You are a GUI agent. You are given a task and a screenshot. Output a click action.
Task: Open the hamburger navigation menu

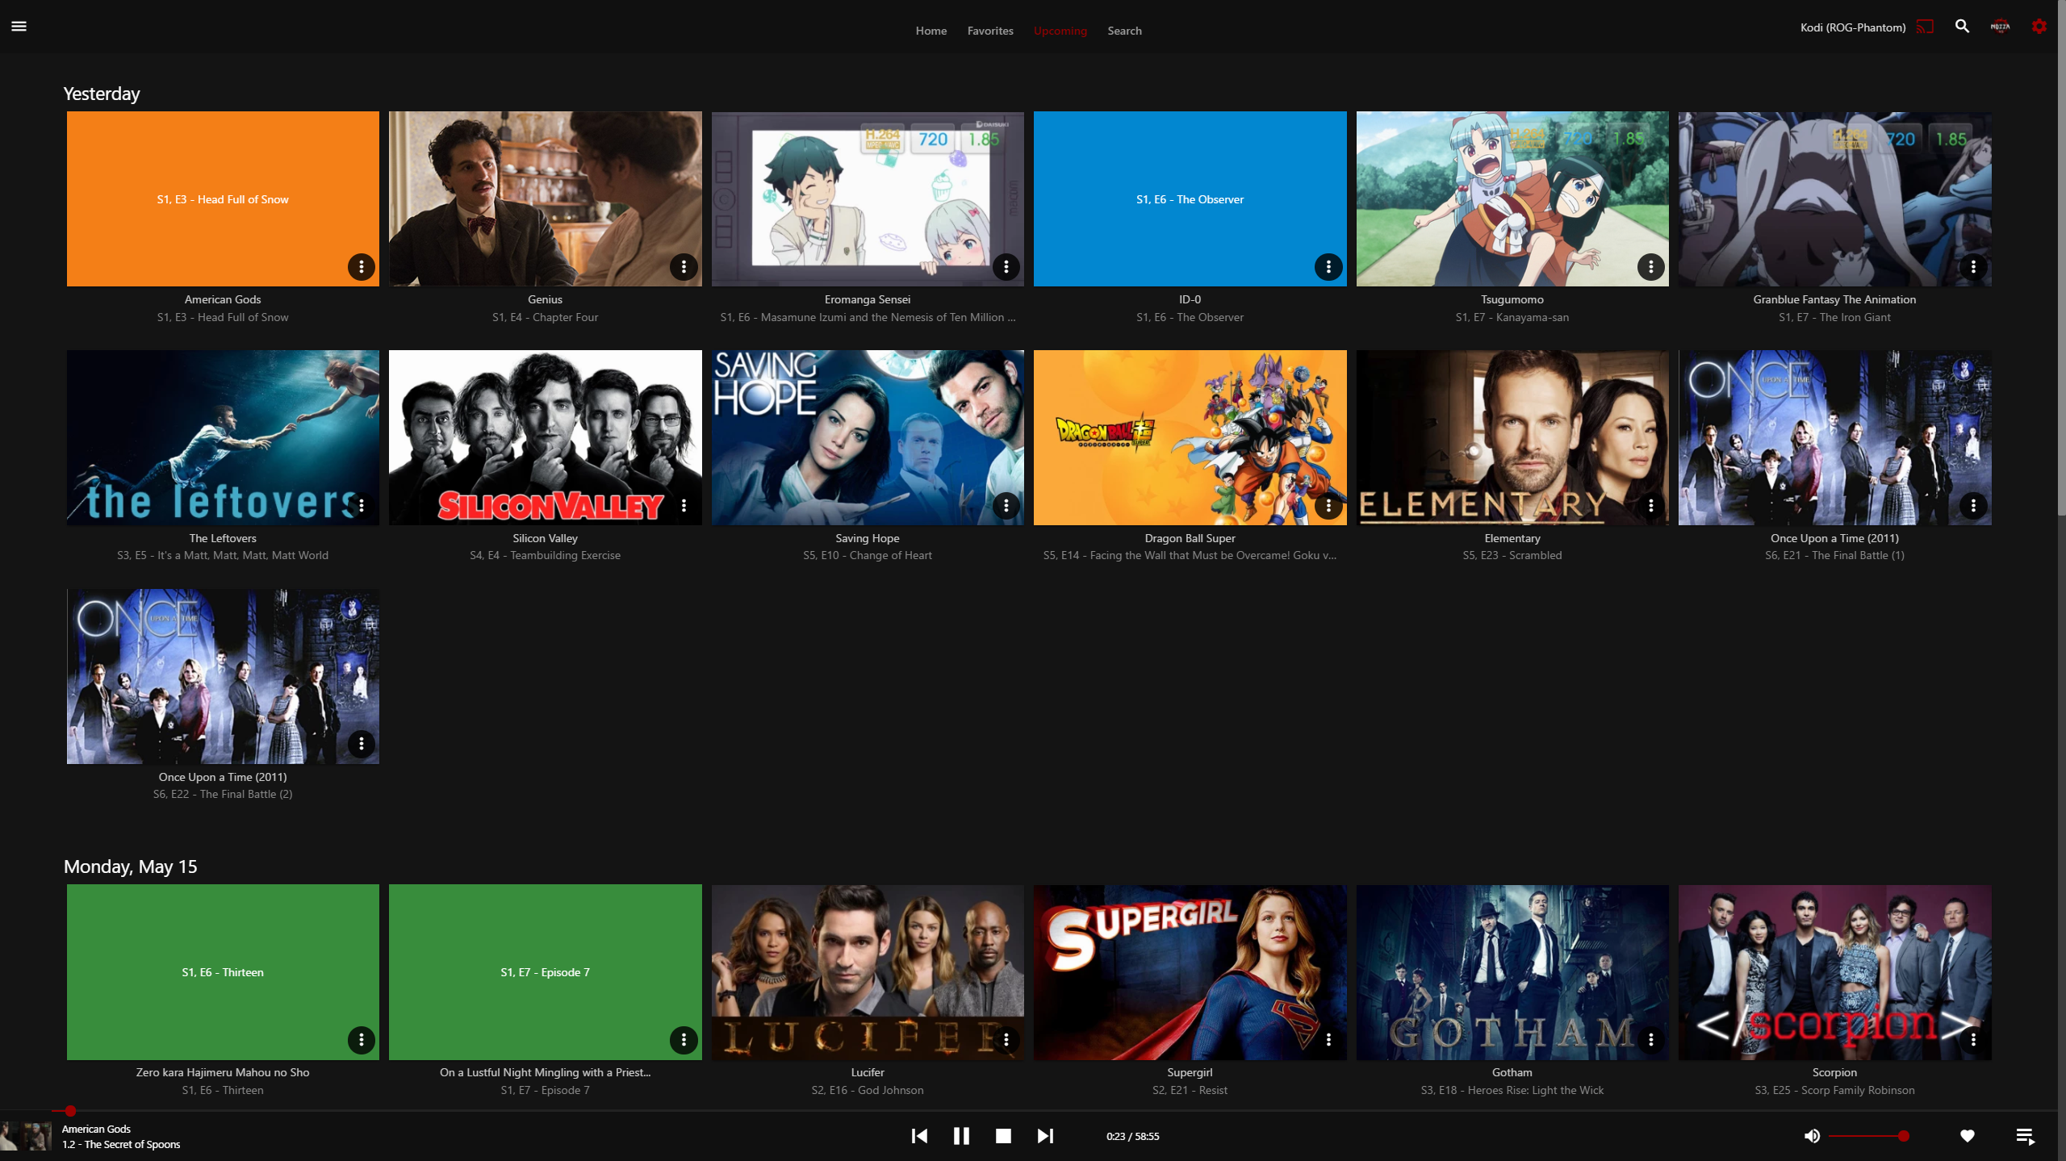[19, 27]
